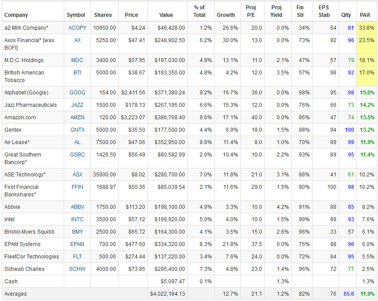The width and height of the screenshot is (378, 301).
Task: Open the BTI ticker symbol link
Action: 77,72
